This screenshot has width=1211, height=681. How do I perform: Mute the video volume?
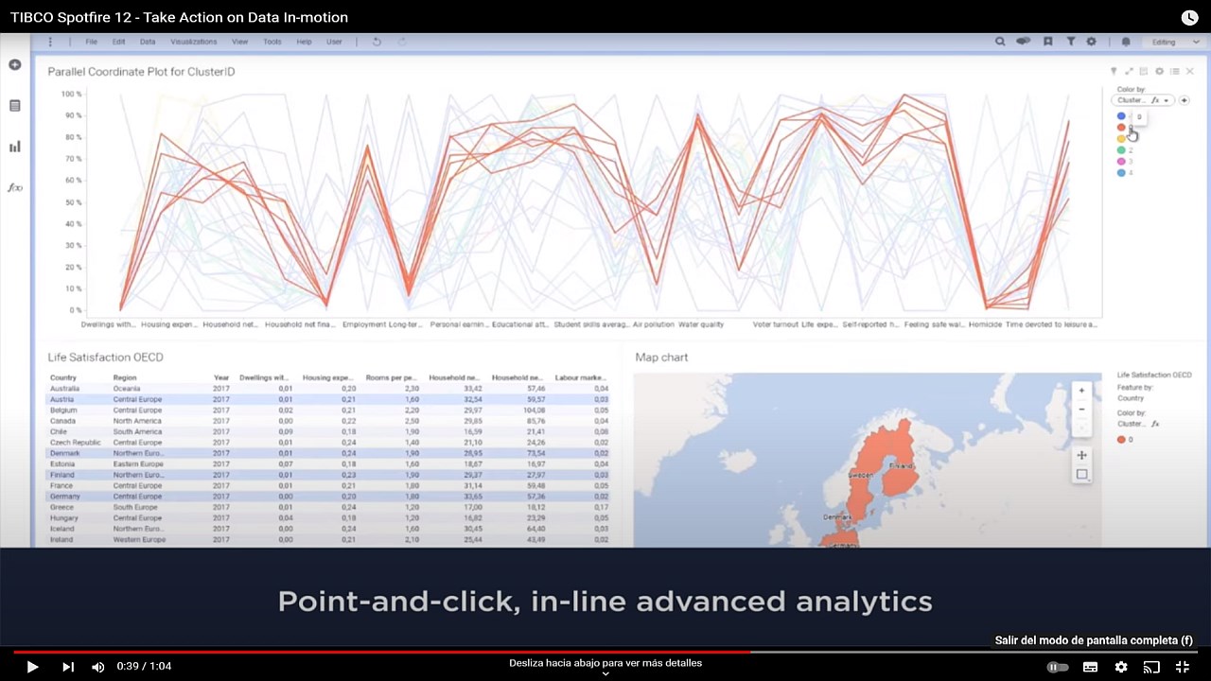[97, 667]
